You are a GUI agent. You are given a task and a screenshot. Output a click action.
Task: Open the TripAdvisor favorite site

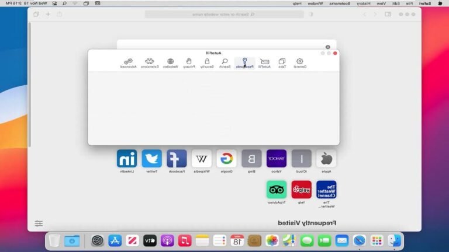[277, 190]
